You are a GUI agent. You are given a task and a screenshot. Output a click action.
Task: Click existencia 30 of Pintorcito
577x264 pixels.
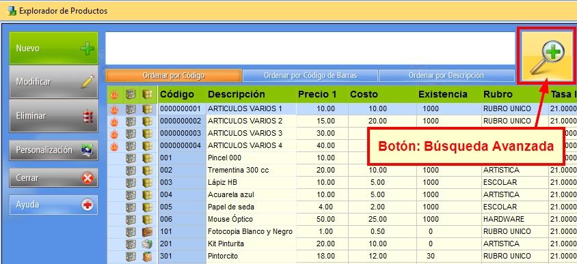pos(448,256)
